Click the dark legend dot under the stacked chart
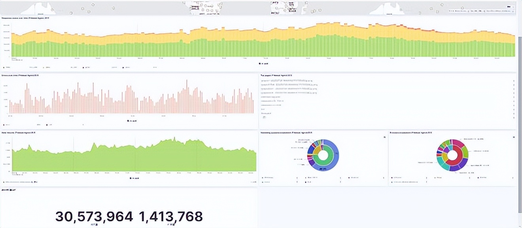The height and width of the screenshot is (228, 522). tap(260, 63)
